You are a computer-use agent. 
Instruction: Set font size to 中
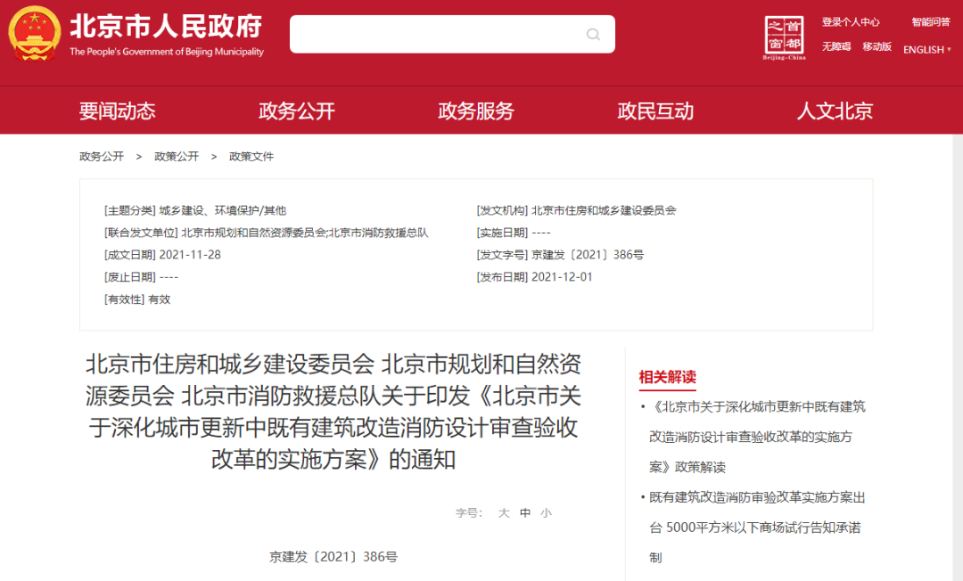[525, 513]
